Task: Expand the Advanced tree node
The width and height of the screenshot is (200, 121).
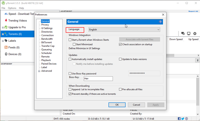Action: pos(39,71)
